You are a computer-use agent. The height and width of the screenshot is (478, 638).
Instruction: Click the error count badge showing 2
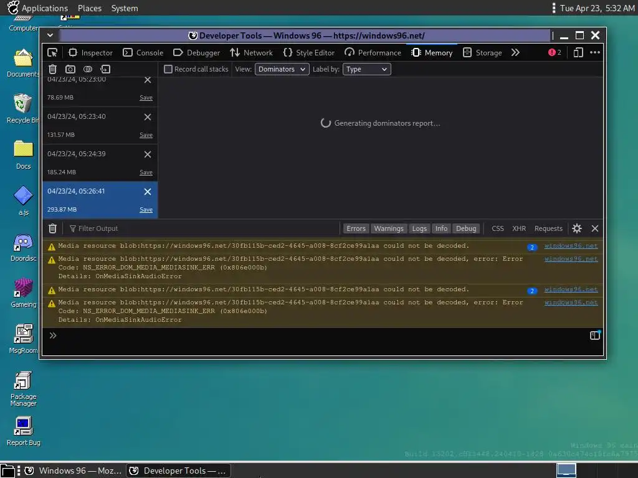555,52
